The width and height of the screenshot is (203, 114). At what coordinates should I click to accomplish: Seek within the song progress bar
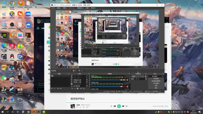point(119,103)
